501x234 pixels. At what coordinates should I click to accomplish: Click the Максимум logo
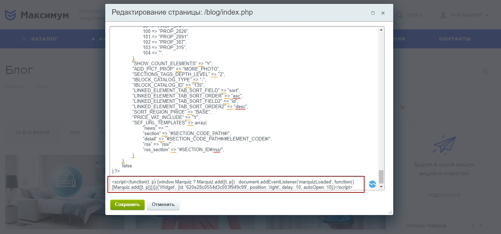point(37,15)
